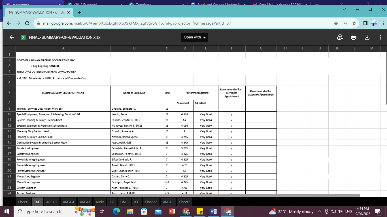This screenshot has height=217, width=387.
Task: Bookmark this page with star icon
Action: (x=354, y=23)
